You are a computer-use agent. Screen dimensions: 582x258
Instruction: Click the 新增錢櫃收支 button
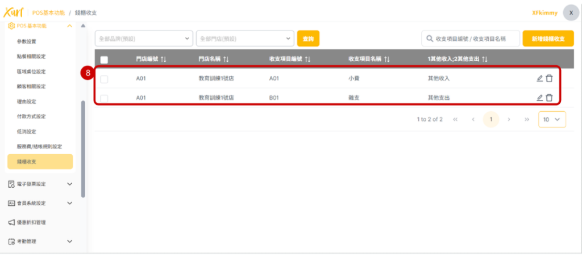click(548, 39)
